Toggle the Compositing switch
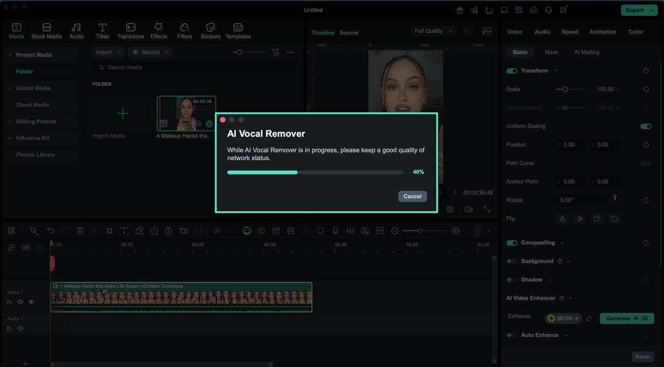Image resolution: width=664 pixels, height=367 pixels. pyautogui.click(x=512, y=243)
